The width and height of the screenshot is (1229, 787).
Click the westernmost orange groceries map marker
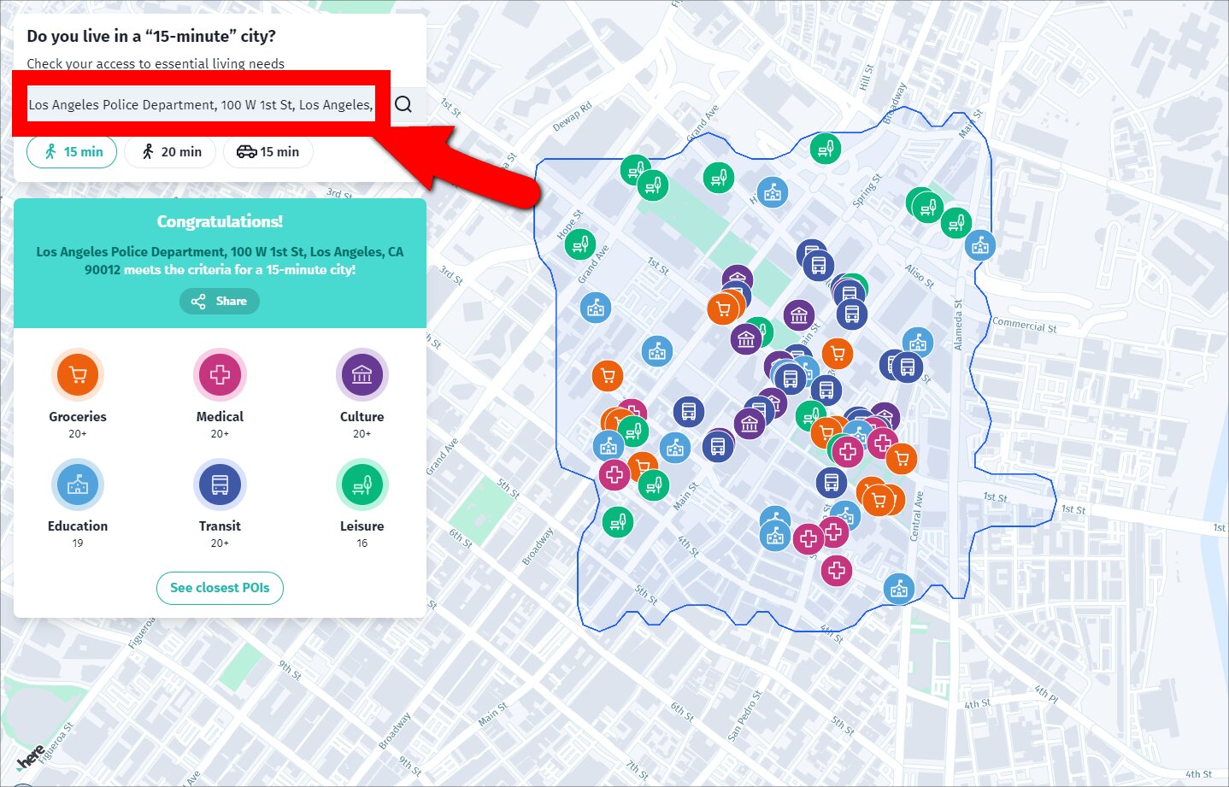click(608, 376)
